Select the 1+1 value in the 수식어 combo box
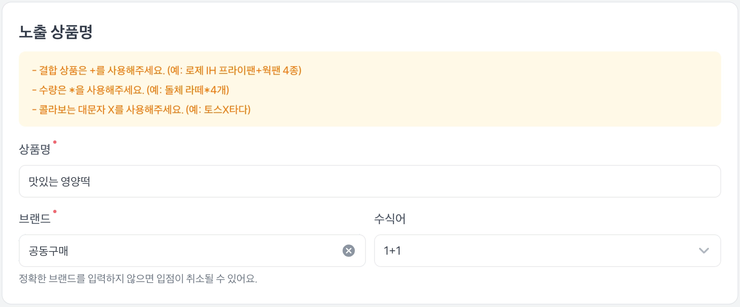 [x=392, y=251]
